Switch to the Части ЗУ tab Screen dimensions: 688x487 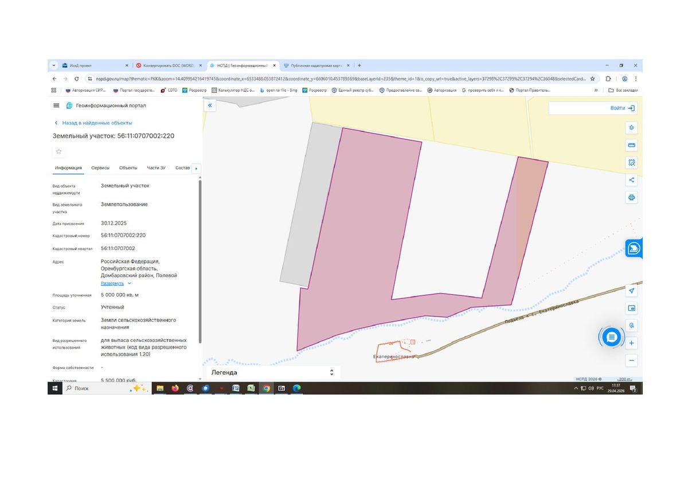pyautogui.click(x=156, y=167)
